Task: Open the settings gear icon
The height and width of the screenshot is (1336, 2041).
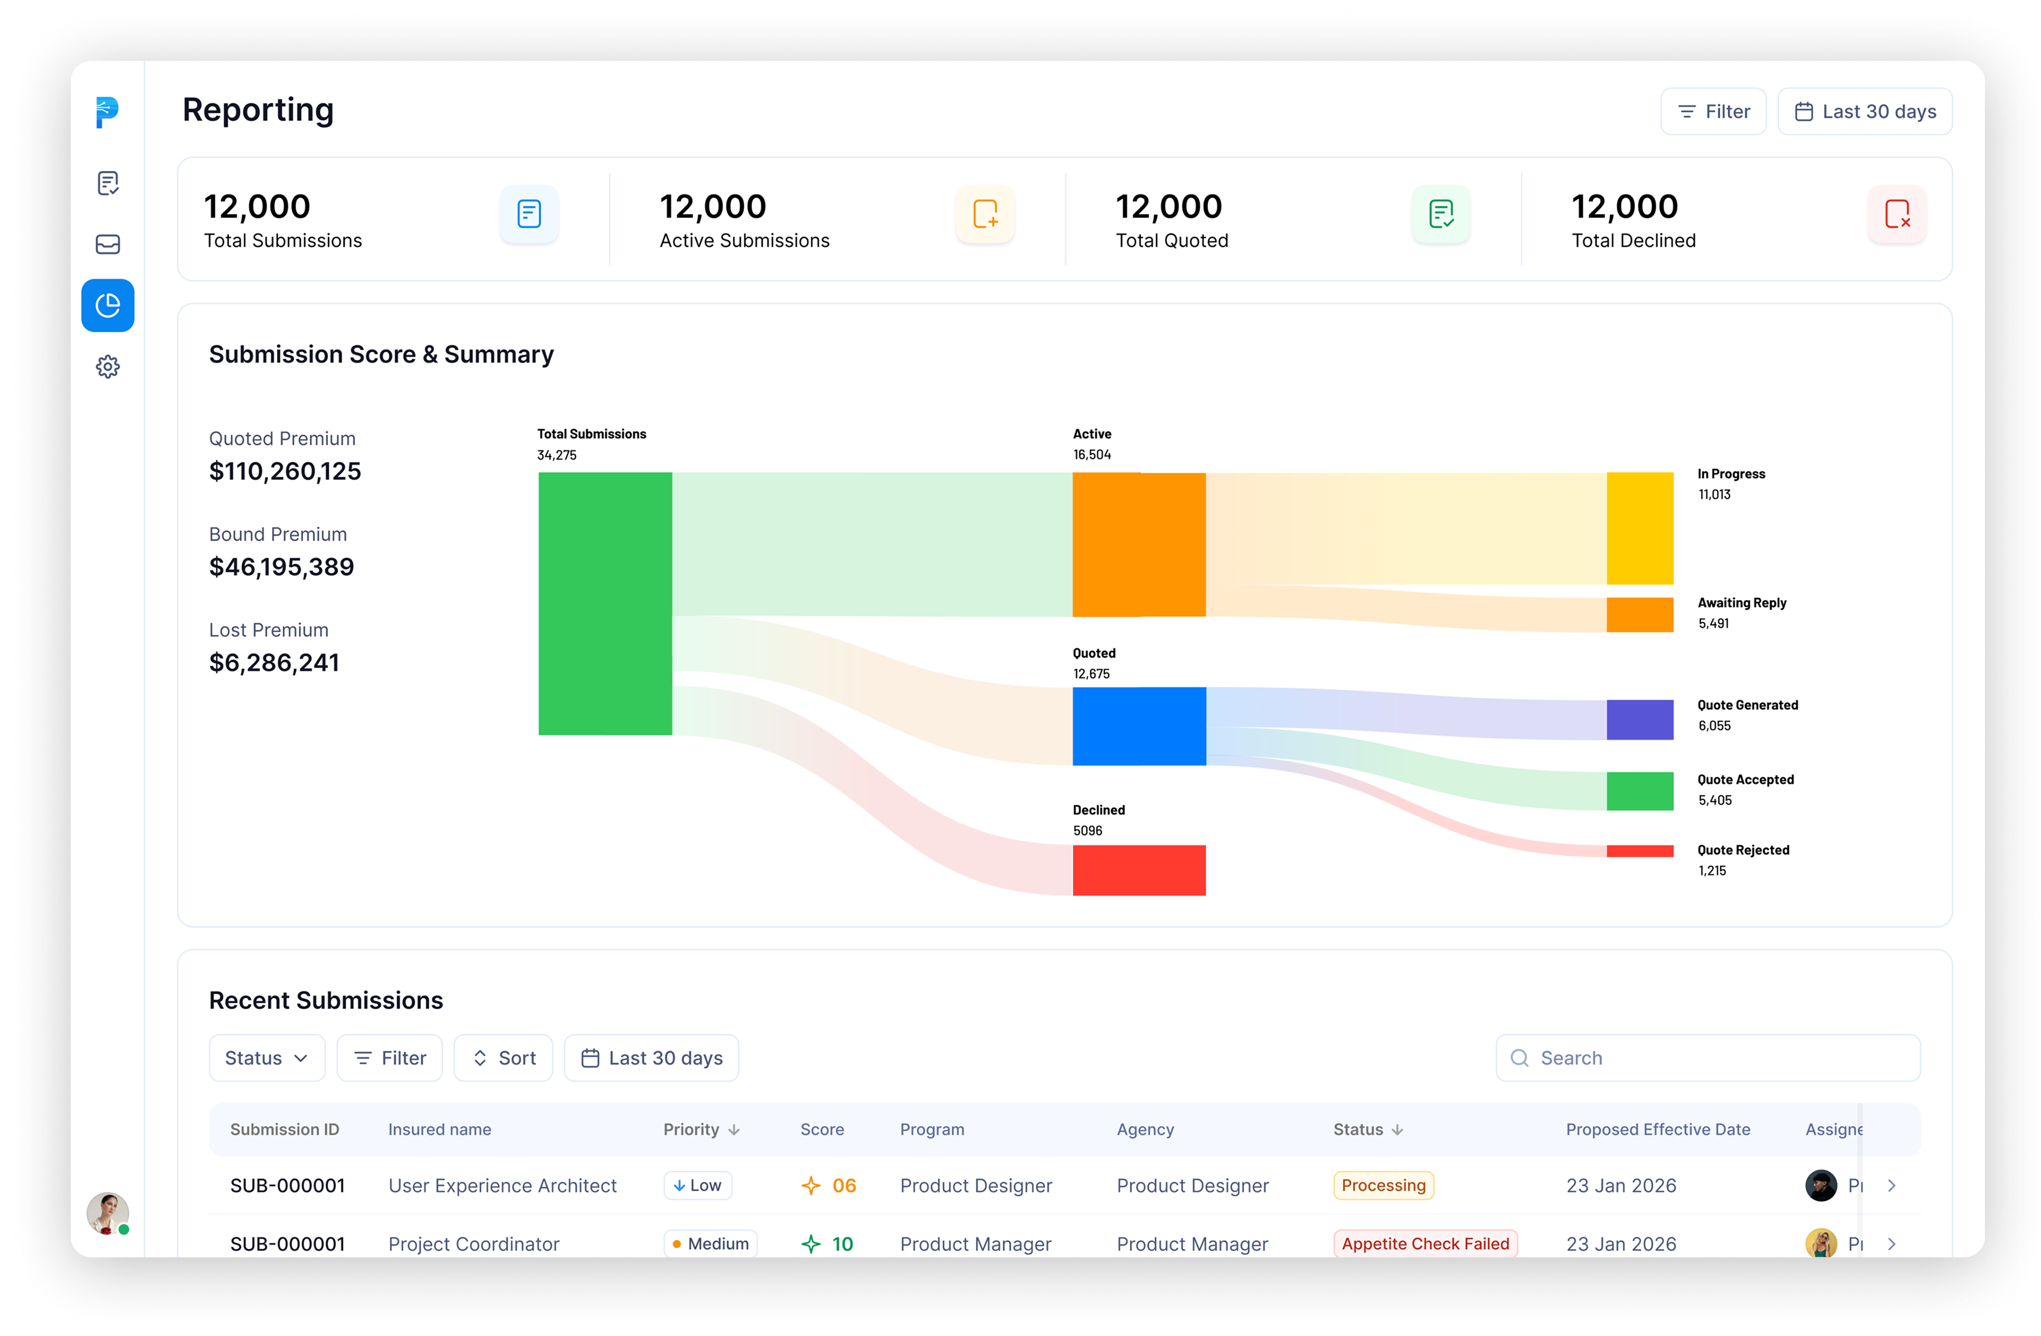Action: [x=107, y=367]
